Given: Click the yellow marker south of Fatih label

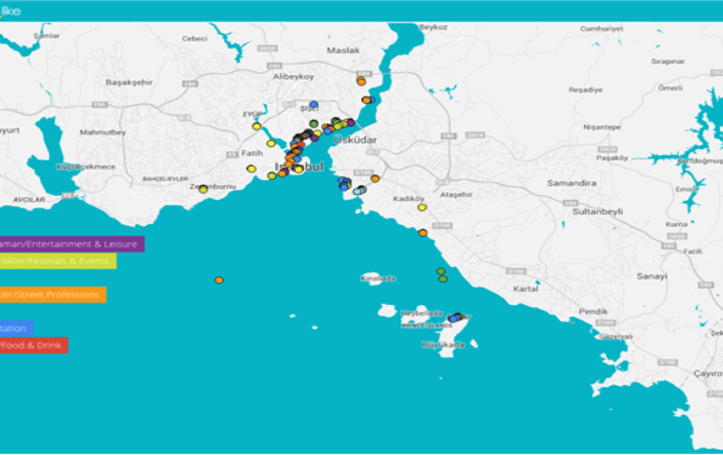Looking at the screenshot, I should [x=251, y=169].
